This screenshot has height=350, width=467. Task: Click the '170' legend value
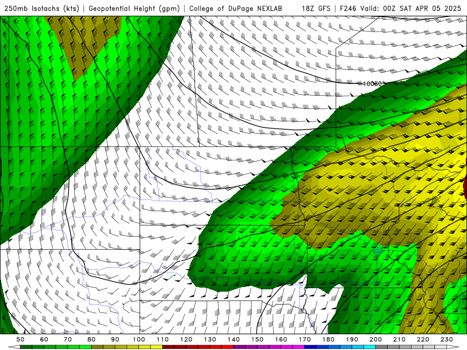(305, 339)
